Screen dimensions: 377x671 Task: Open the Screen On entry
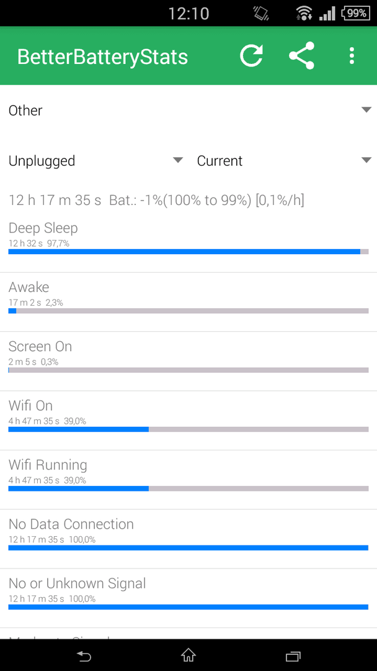[x=188, y=361]
